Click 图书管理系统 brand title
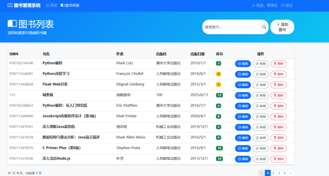Viewport: 329px width, 176px height. click(27, 5)
